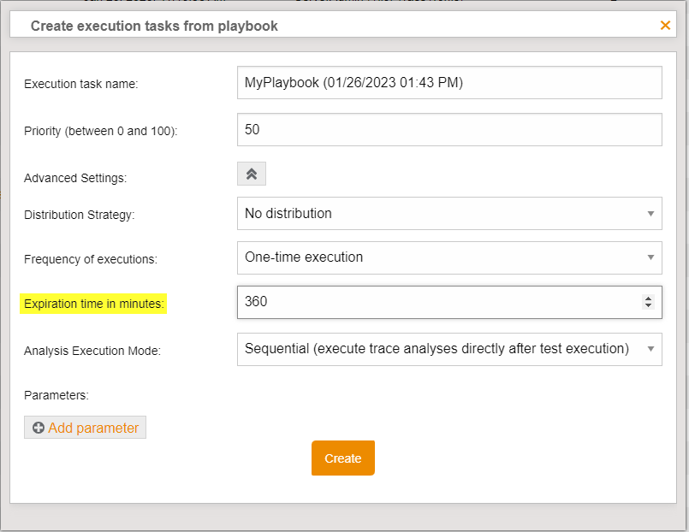Screen dimensions: 689x532
Task: Open the Analysis Execution Mode dropdown
Action: [448, 349]
